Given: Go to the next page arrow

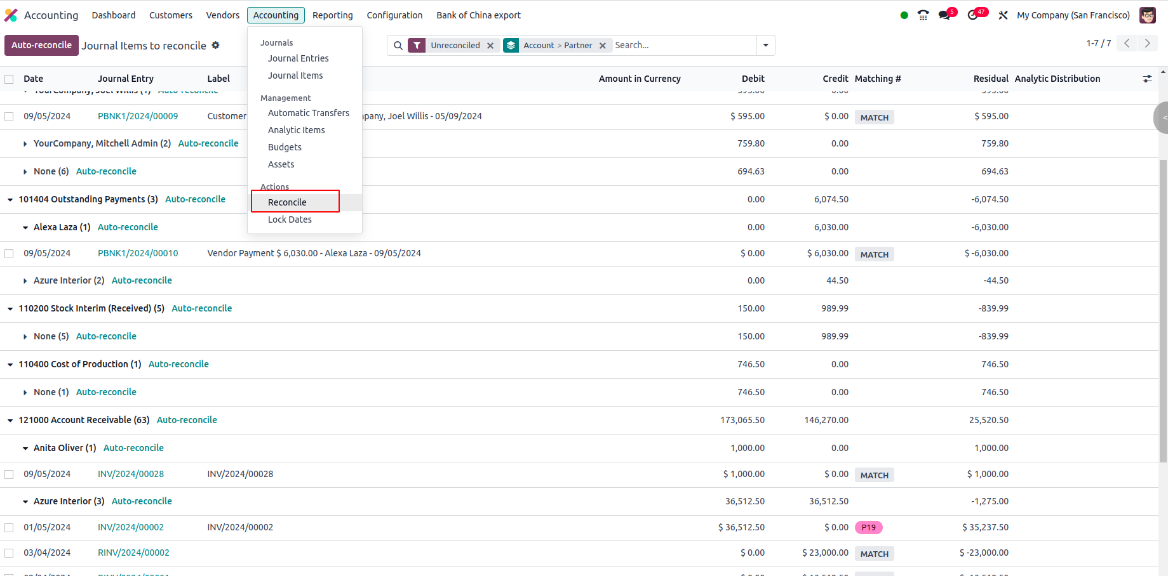Looking at the screenshot, I should tap(1147, 43).
